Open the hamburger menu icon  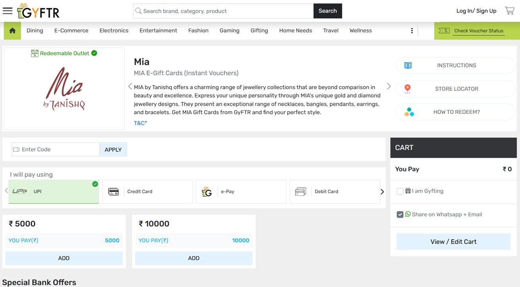[x=8, y=11]
